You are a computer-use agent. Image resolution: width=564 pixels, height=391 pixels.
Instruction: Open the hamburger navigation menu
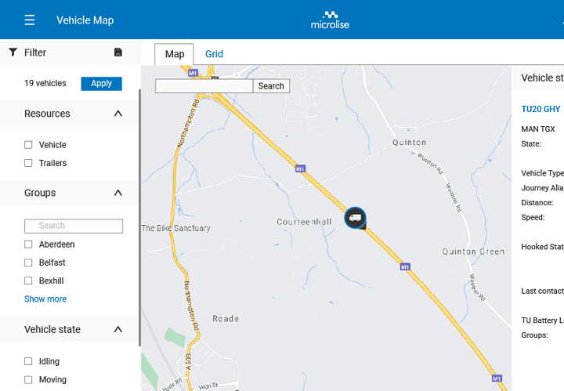click(30, 20)
